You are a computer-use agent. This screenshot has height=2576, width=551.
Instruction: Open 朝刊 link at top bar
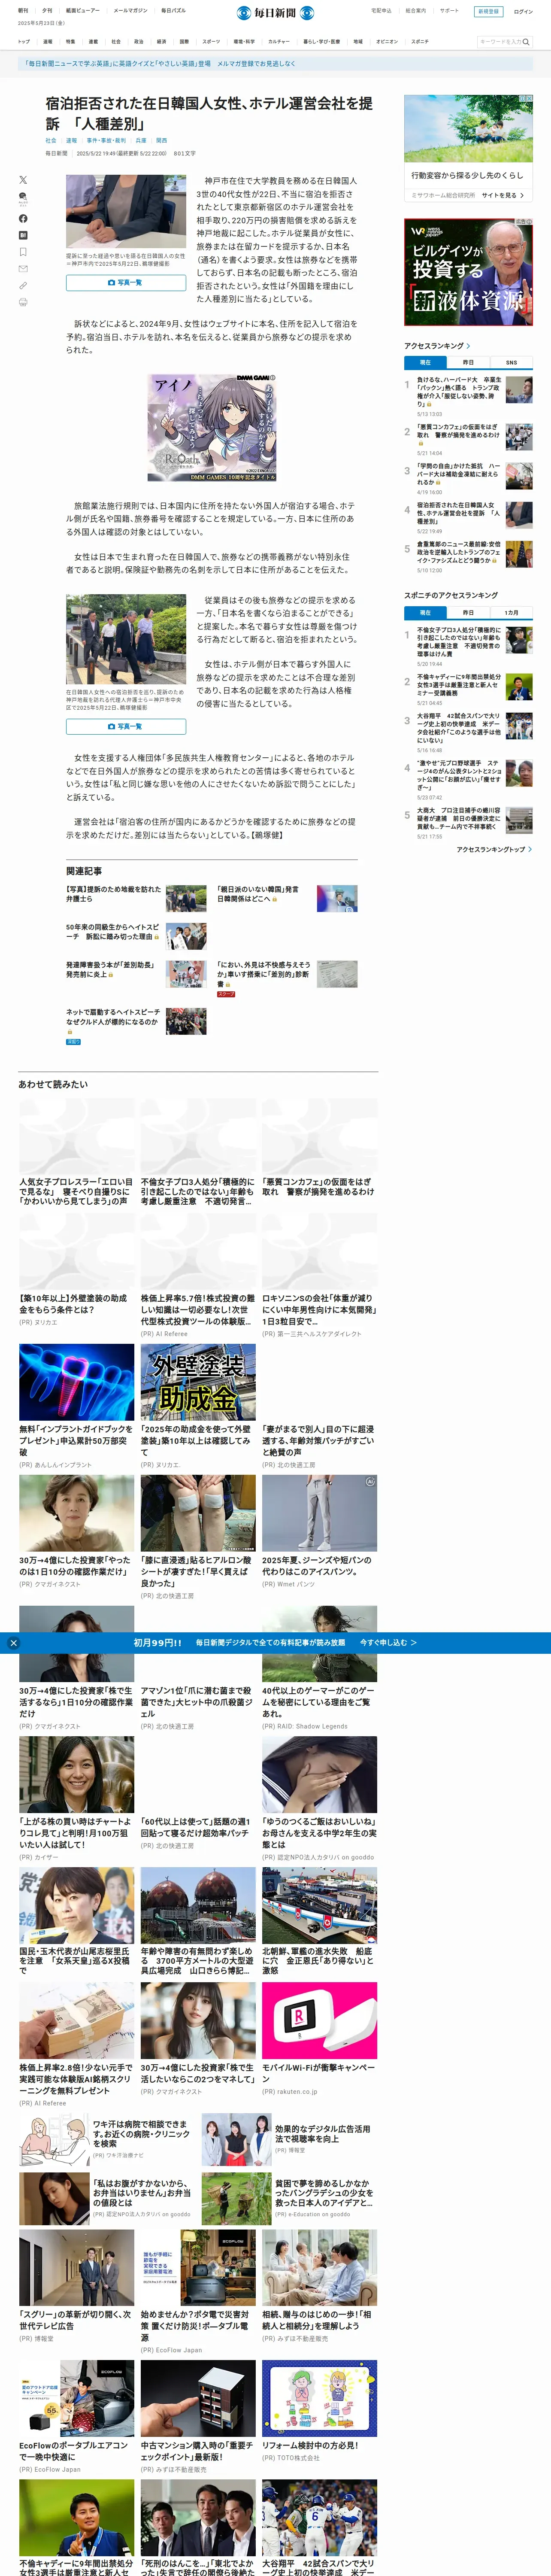tap(23, 11)
